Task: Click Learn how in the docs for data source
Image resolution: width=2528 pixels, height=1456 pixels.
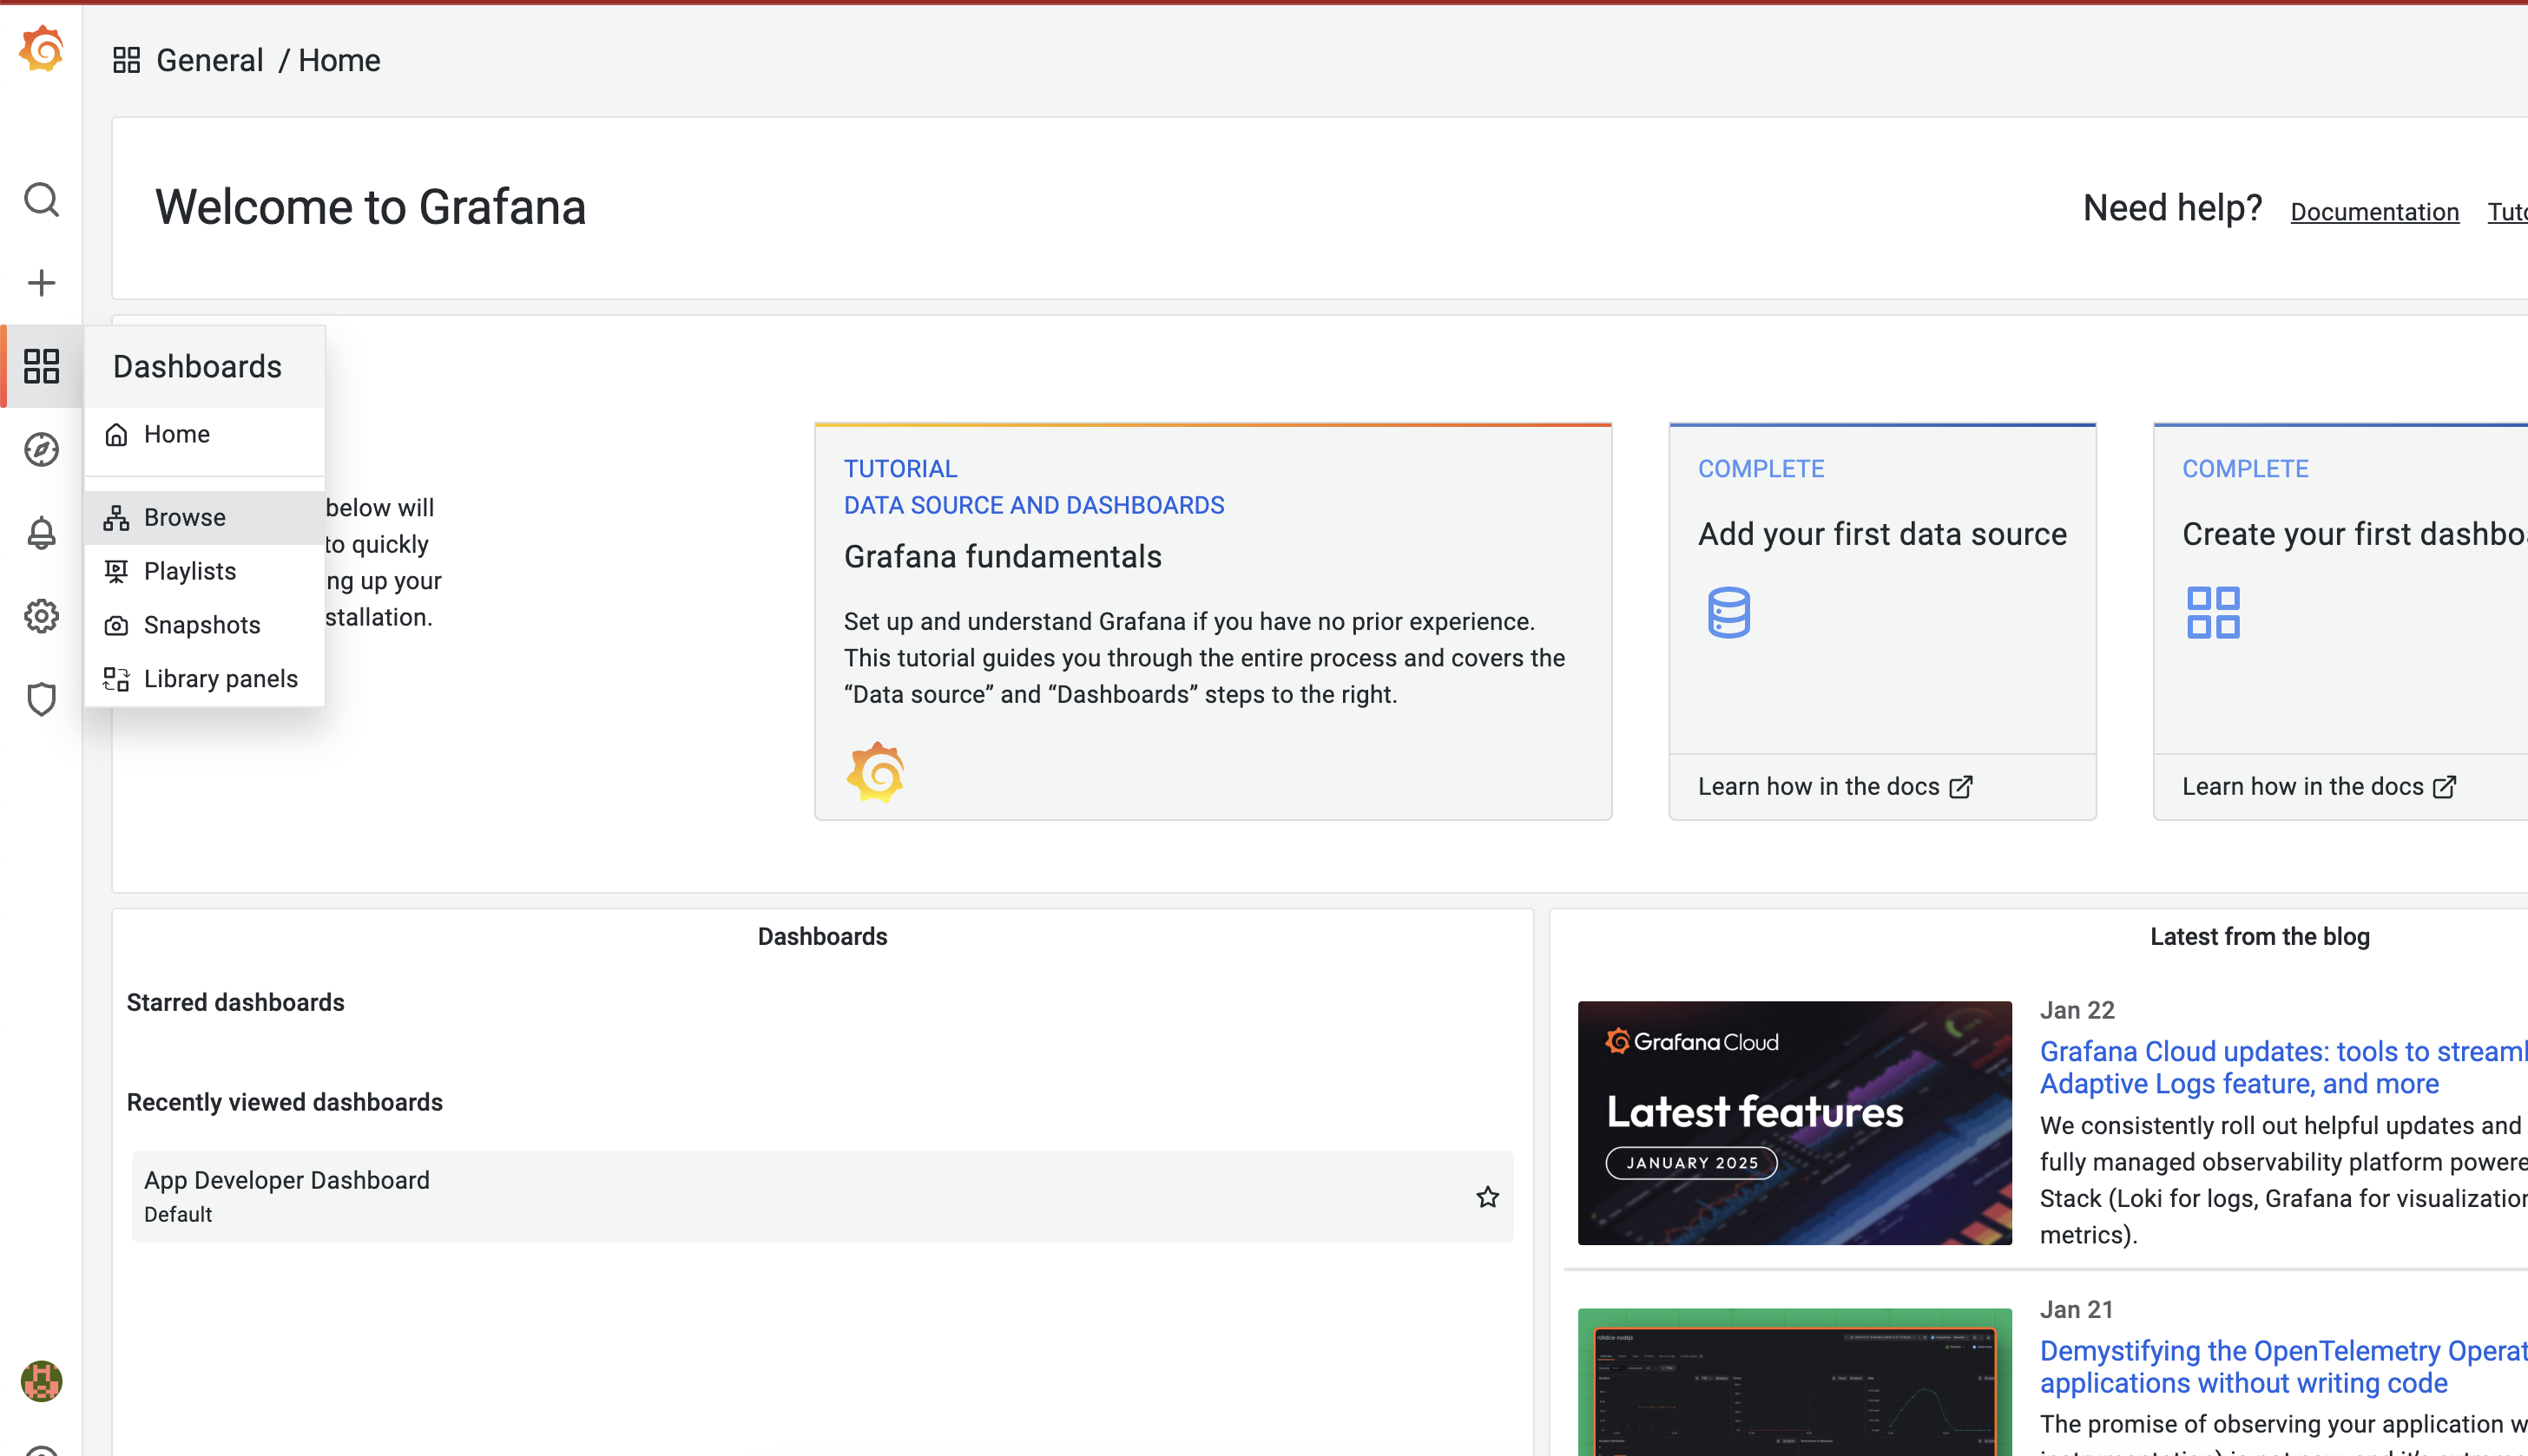Action: point(1834,787)
